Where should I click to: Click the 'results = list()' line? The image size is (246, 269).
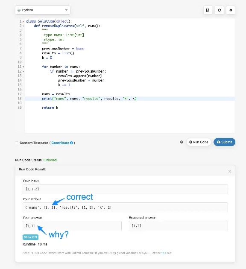58,53
